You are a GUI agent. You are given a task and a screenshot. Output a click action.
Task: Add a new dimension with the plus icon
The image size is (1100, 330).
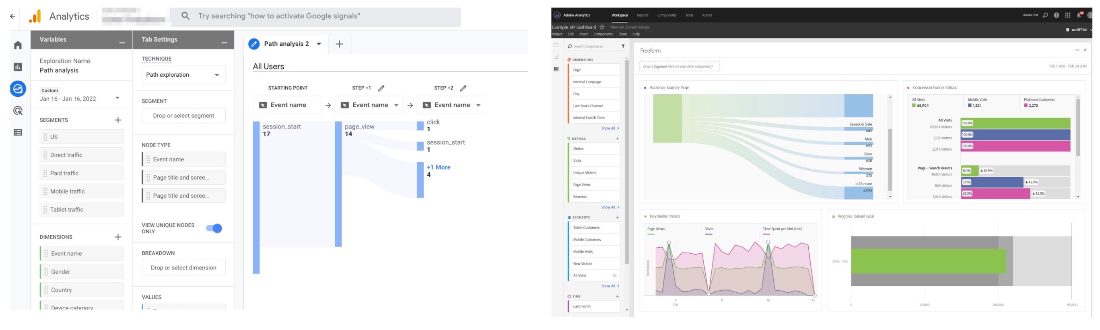click(118, 237)
